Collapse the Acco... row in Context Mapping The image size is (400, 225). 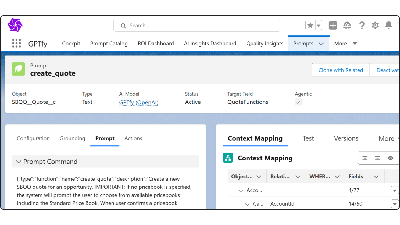(x=241, y=191)
